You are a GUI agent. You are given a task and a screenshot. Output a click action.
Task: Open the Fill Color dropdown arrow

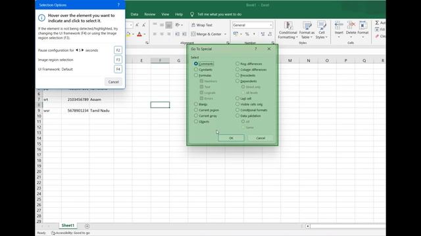tap(133, 34)
